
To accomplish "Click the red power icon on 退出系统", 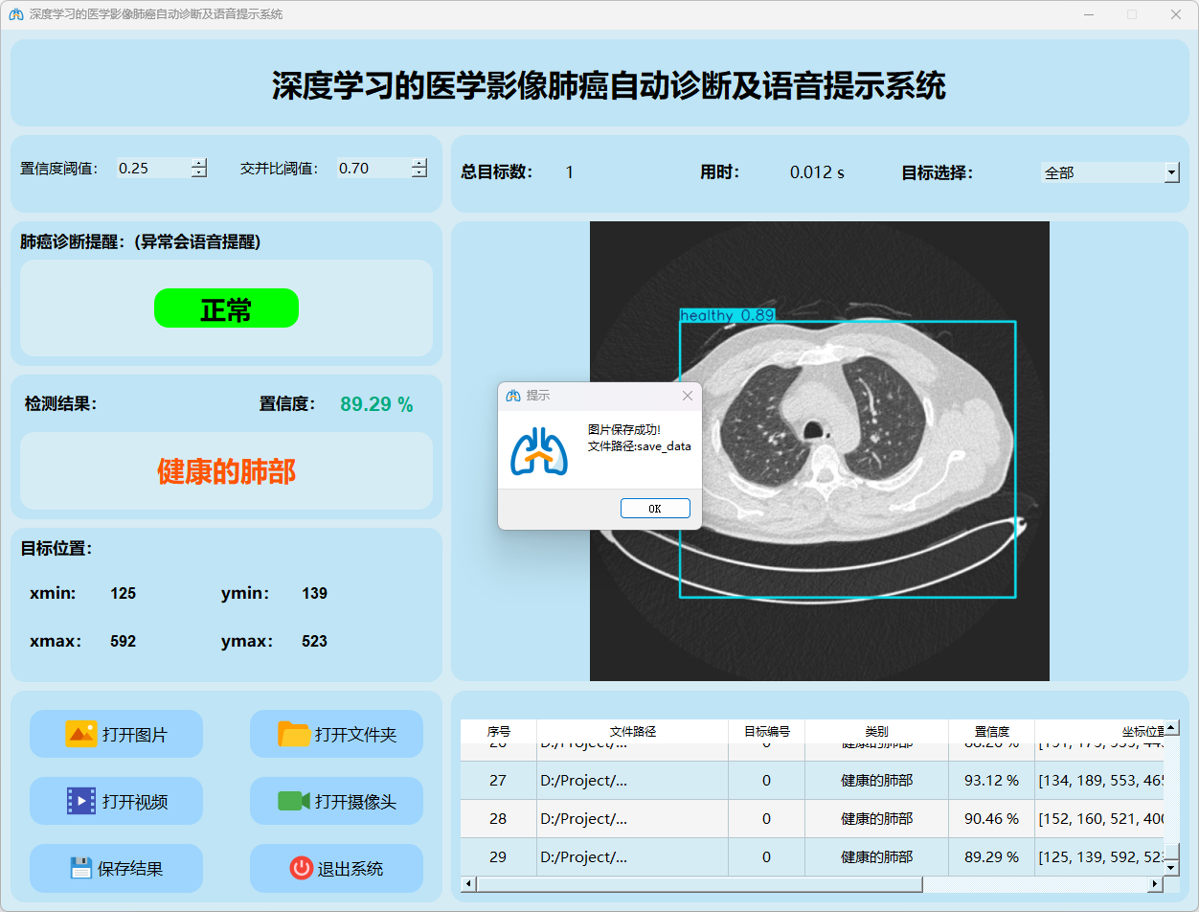I will pos(301,868).
